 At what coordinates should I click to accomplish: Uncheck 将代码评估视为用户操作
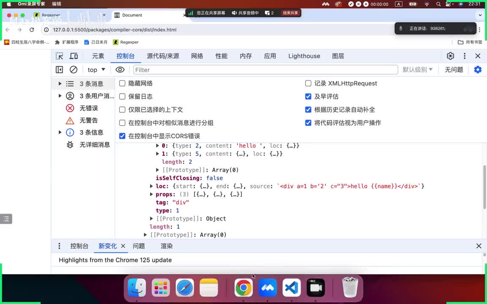point(308,123)
